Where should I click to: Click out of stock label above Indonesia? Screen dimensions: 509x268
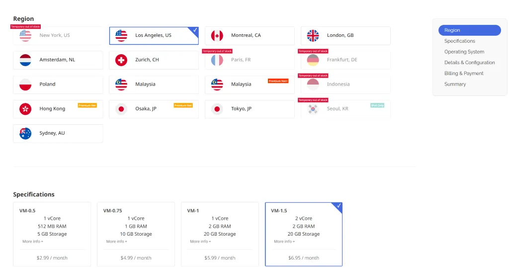(313, 76)
